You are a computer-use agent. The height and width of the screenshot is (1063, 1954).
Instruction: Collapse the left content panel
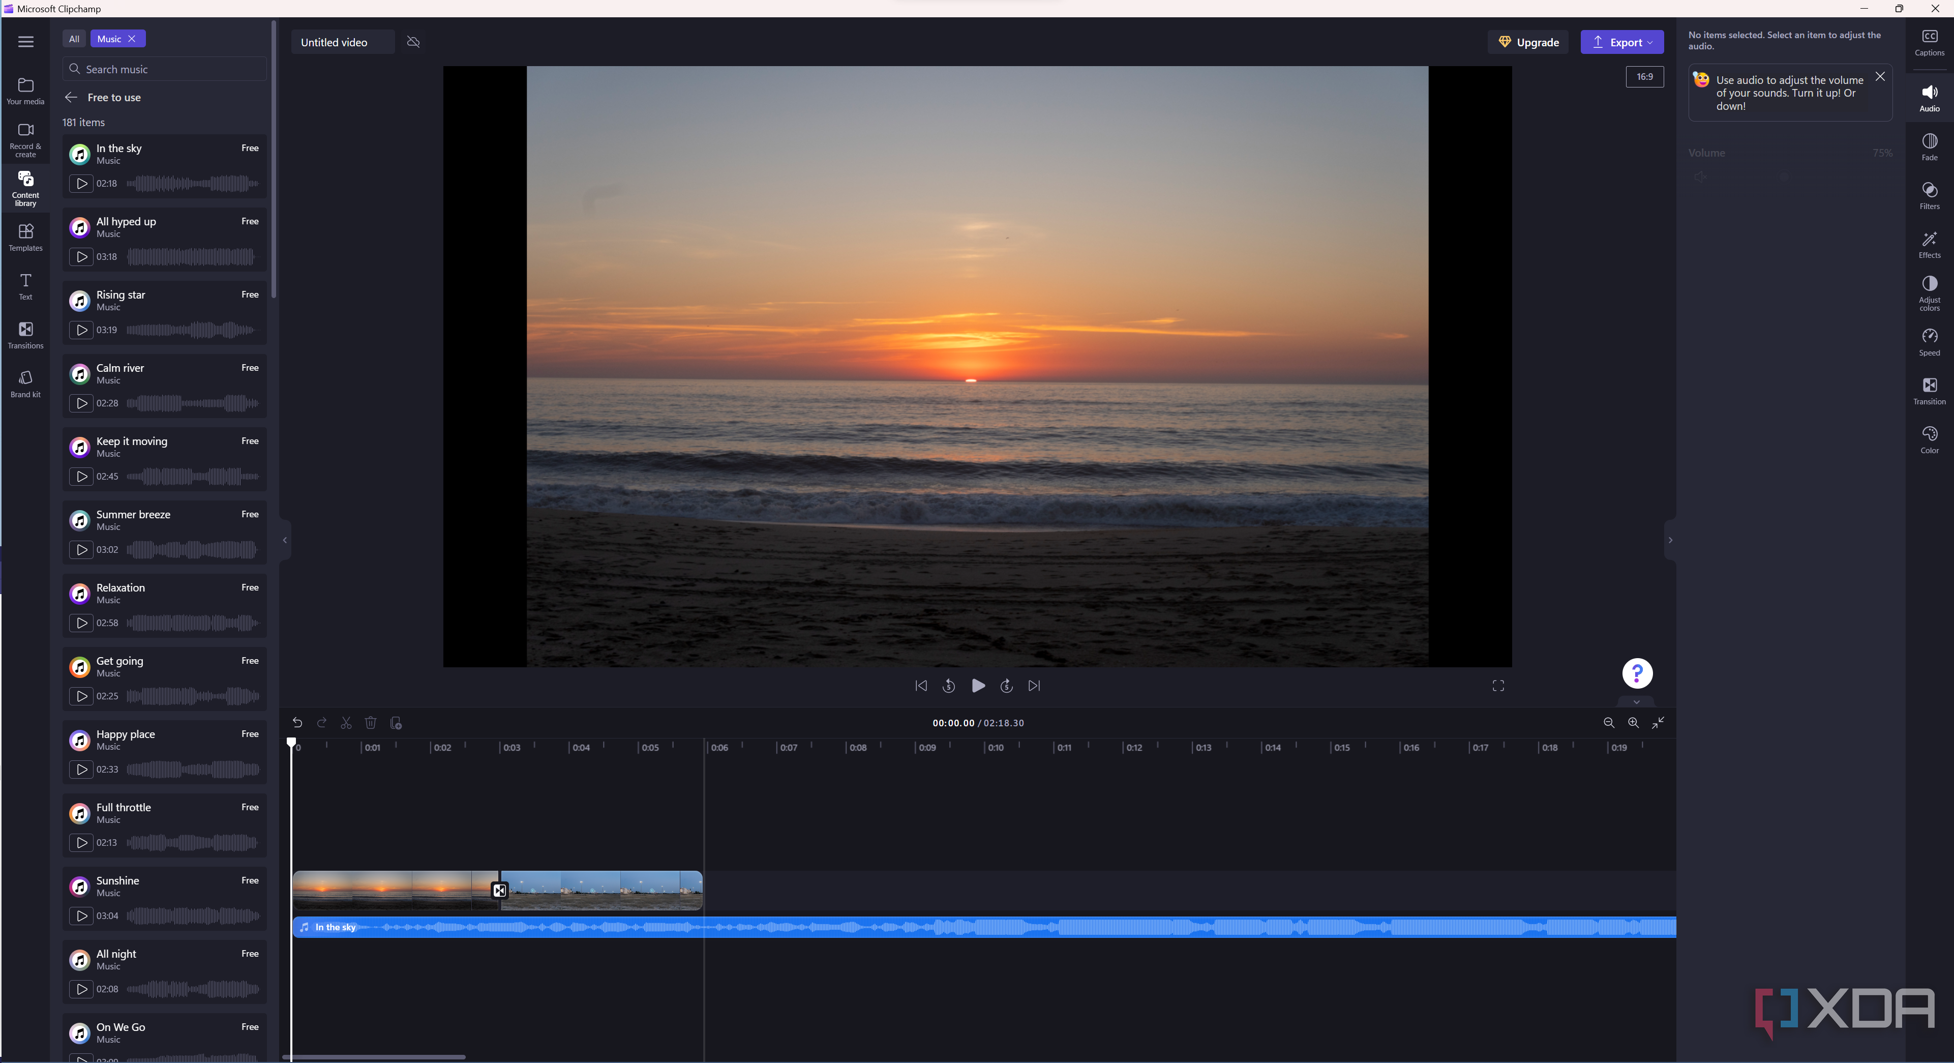tap(284, 540)
